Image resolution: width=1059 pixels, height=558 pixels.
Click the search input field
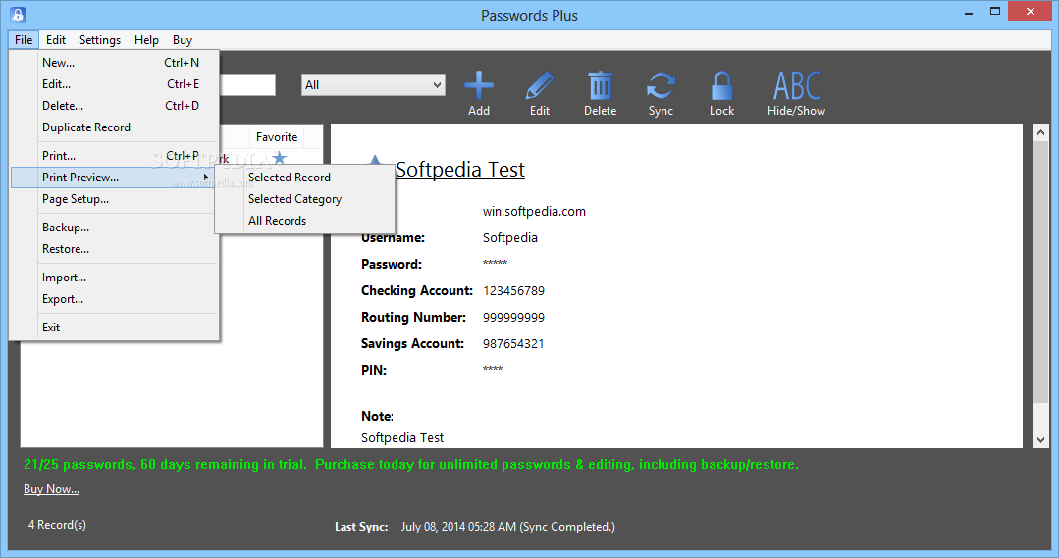point(247,85)
